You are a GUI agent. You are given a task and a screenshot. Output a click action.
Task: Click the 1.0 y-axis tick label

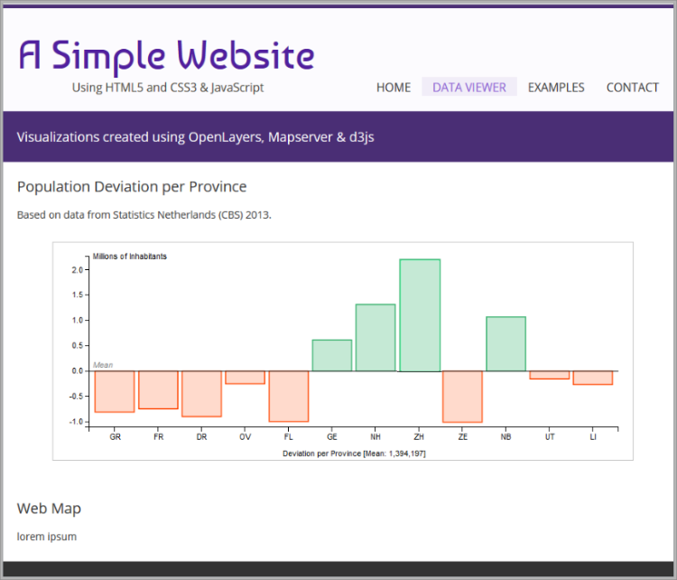click(x=78, y=320)
